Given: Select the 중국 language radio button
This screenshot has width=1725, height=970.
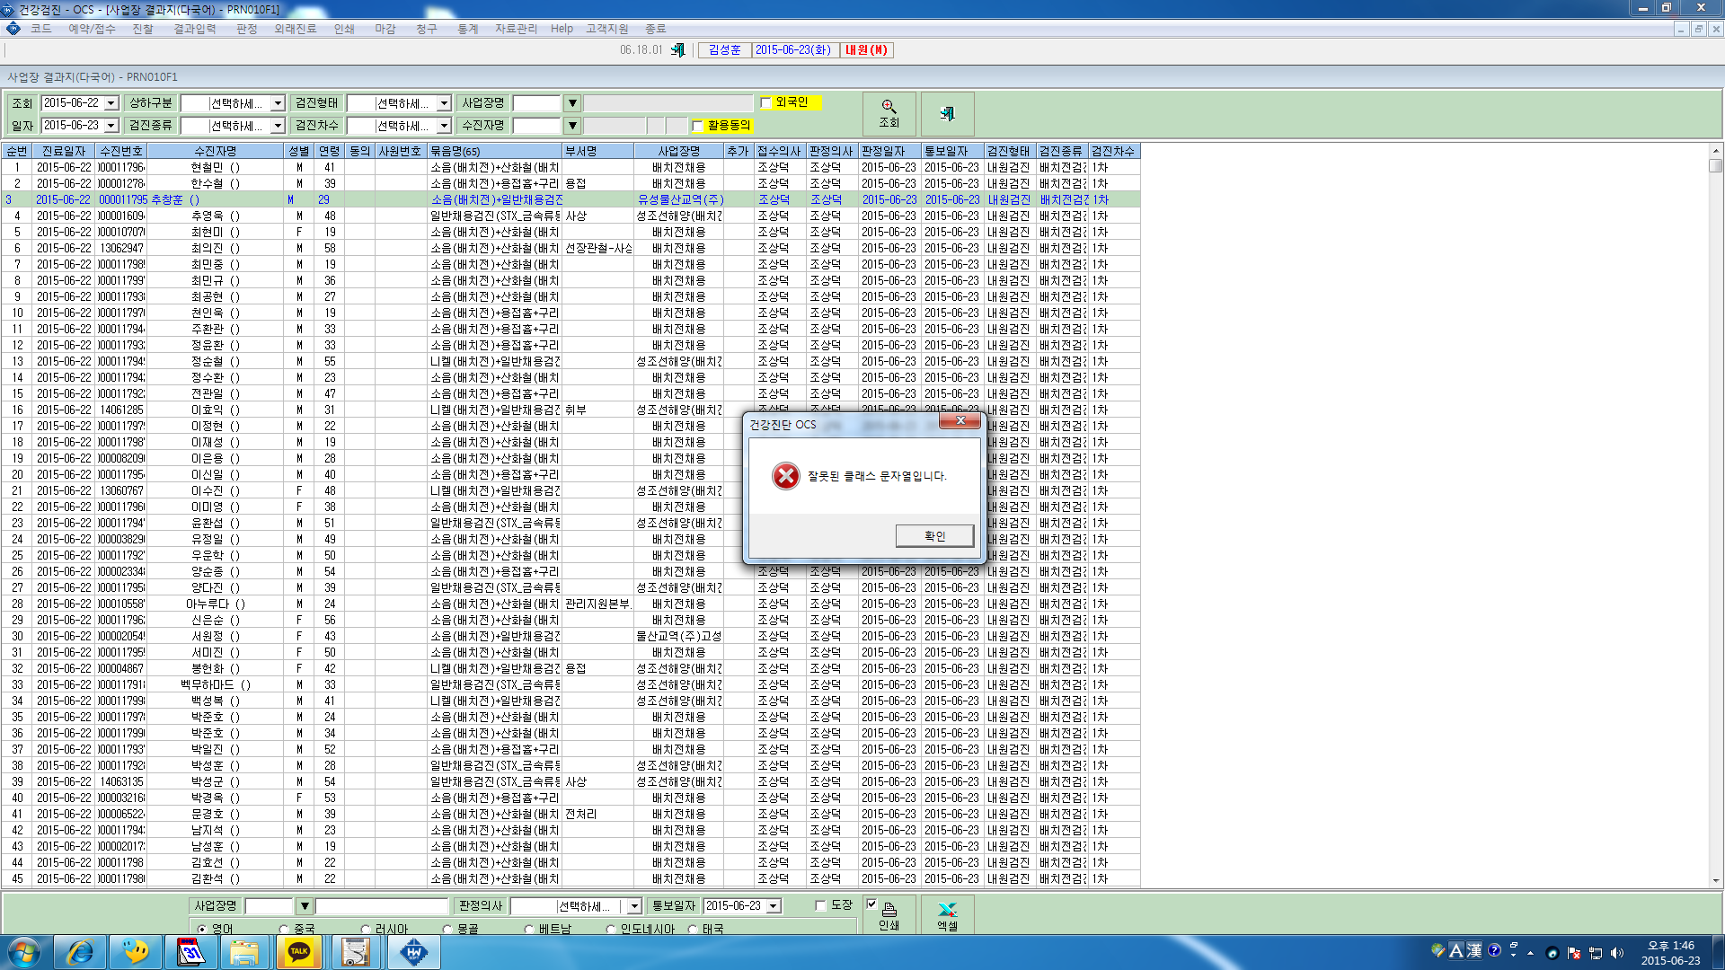Looking at the screenshot, I should (284, 929).
